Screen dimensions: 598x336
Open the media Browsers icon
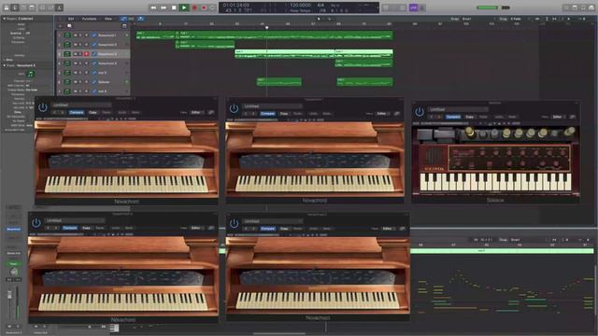point(591,7)
